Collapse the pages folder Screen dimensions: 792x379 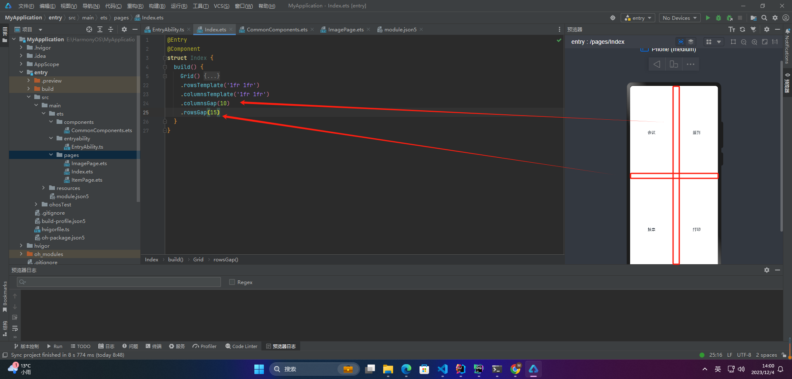coord(51,155)
